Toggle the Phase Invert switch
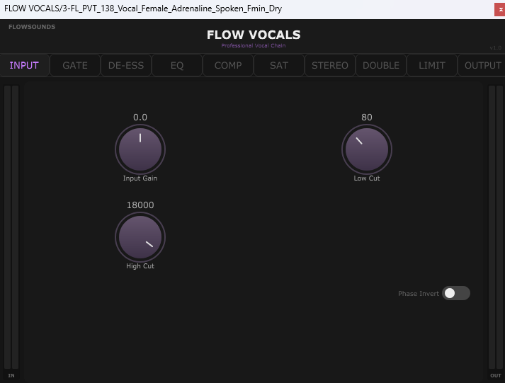Viewport: 505px width, 383px height. point(456,293)
